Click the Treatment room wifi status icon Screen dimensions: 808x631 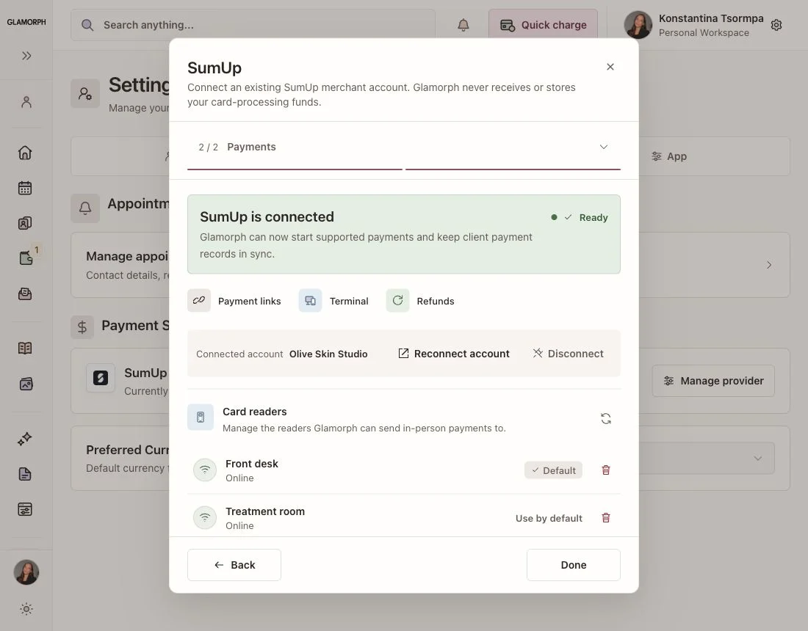(205, 518)
